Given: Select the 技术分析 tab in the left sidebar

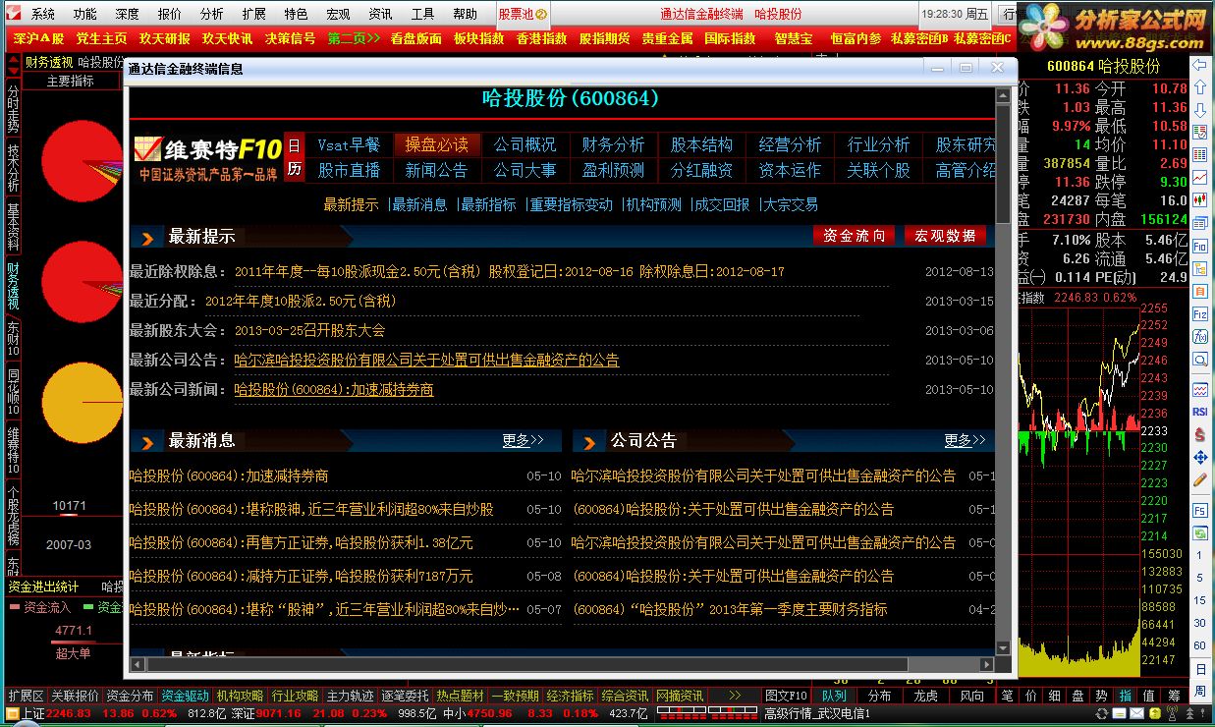Looking at the screenshot, I should coord(13,167).
